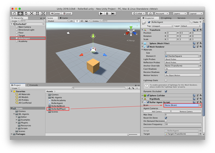The width and height of the screenshot is (215, 153).
Task: Toggle scene lighting icon
Action: (77, 21)
